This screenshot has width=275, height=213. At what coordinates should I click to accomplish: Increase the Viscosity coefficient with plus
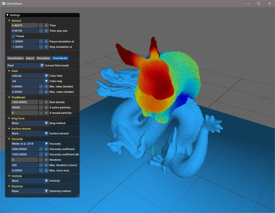(x=46, y=149)
